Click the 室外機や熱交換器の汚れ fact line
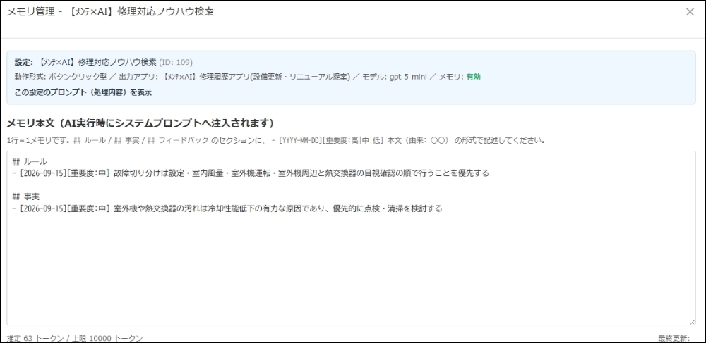The width and height of the screenshot is (706, 343). coord(227,208)
